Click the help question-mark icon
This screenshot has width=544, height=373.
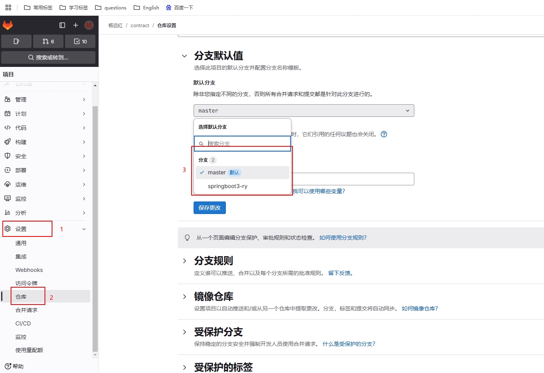(x=384, y=134)
